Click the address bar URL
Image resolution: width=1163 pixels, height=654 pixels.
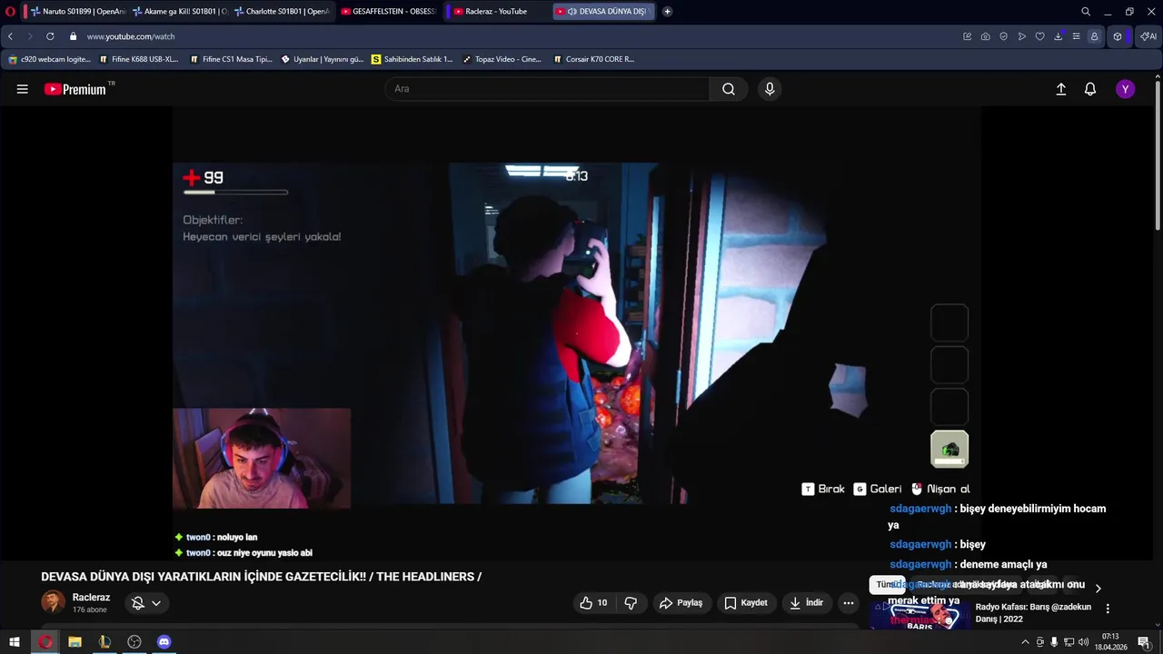tap(131, 36)
